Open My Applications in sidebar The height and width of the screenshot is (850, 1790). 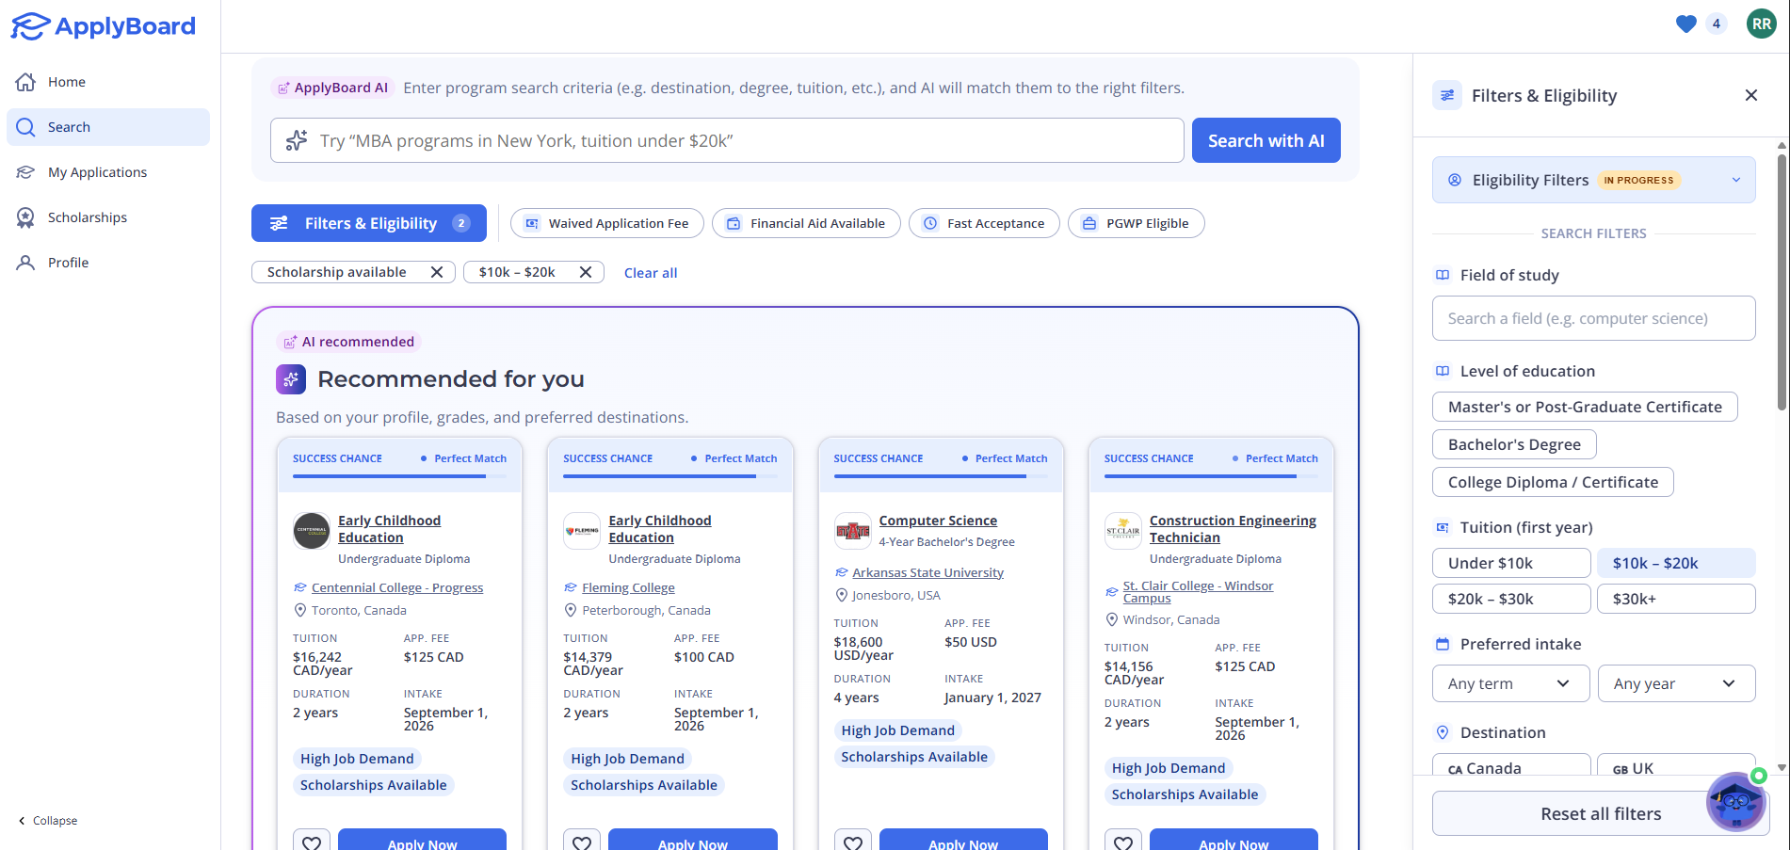(108, 172)
